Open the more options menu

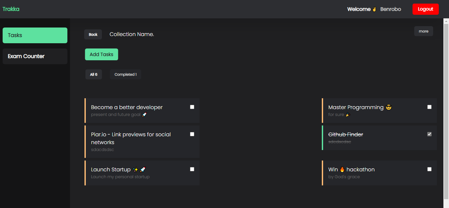click(423, 31)
